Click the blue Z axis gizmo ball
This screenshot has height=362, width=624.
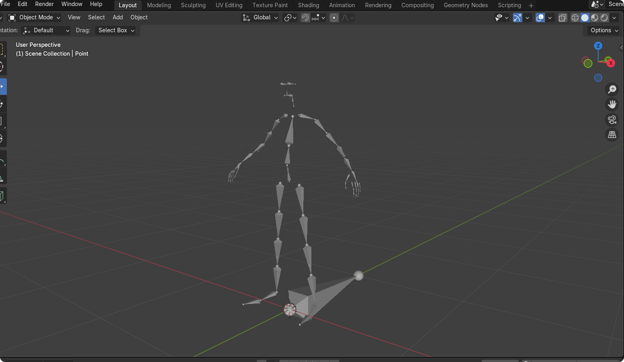598,46
